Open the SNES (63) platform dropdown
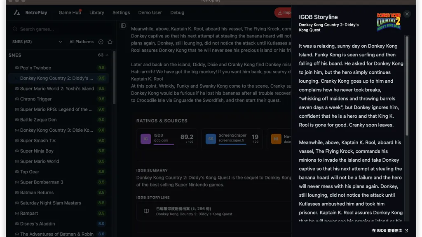422x237 pixels. pos(37,42)
